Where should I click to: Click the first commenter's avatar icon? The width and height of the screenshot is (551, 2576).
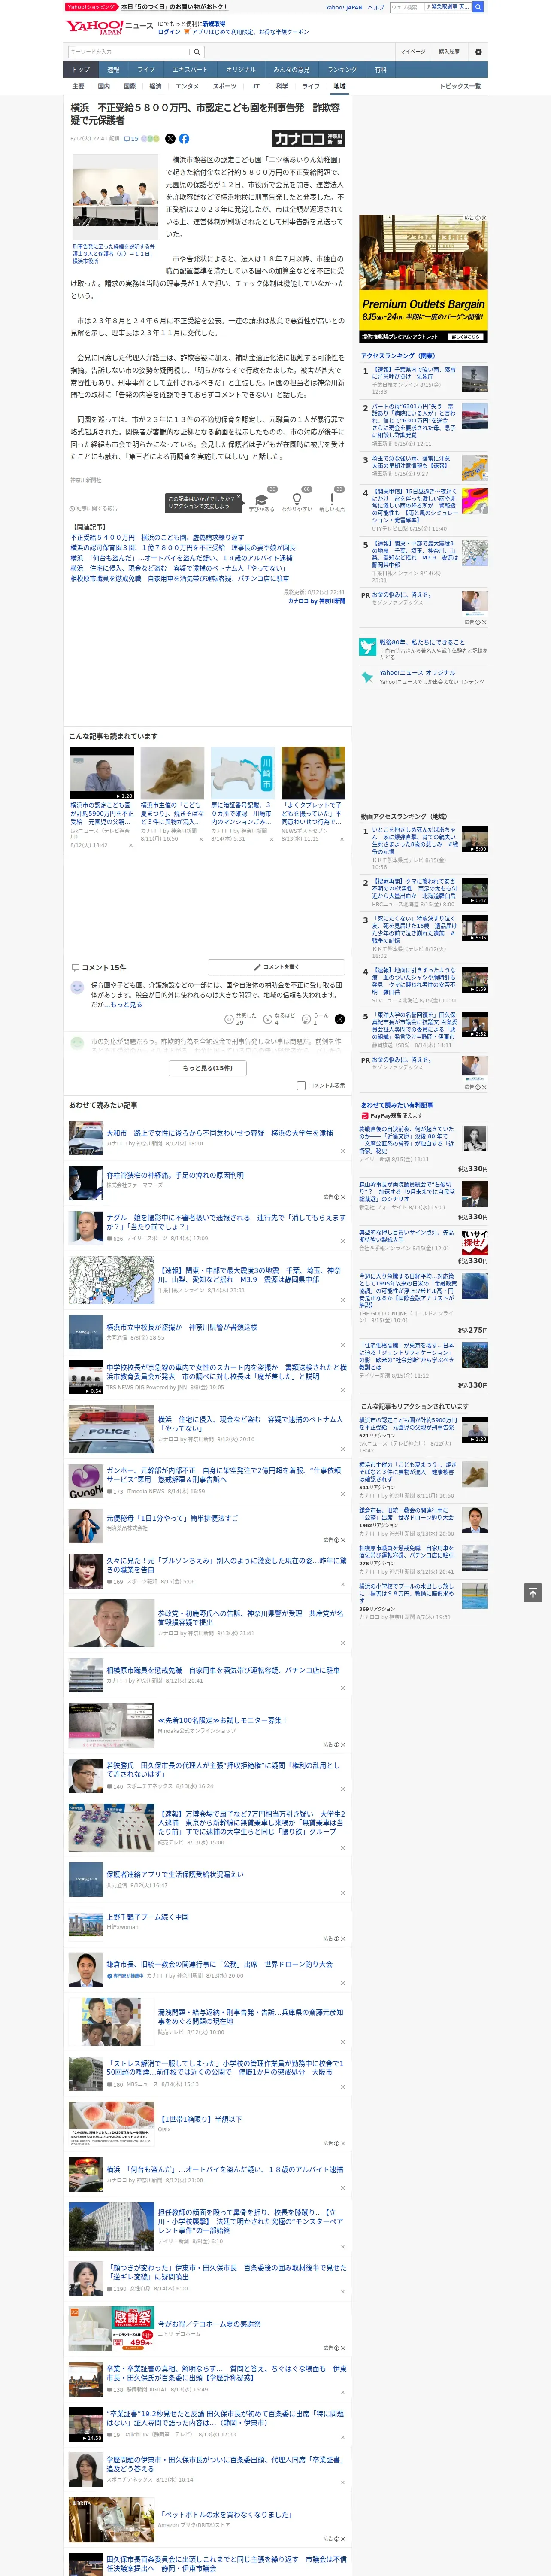77,987
